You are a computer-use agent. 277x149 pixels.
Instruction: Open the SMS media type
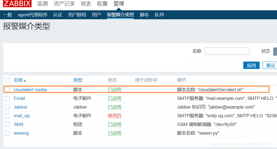[18, 125]
